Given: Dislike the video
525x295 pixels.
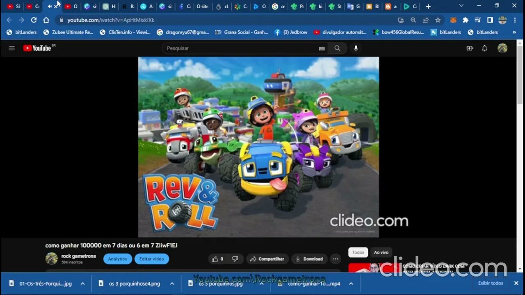Looking at the screenshot, I should (x=235, y=259).
